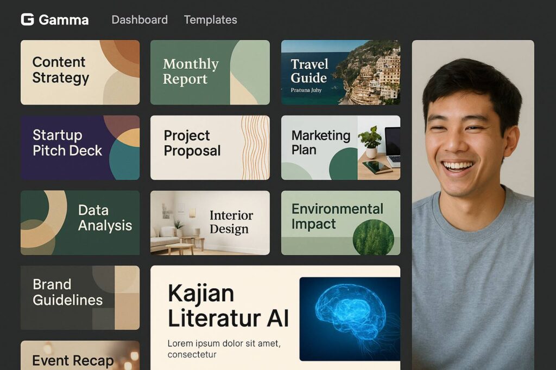This screenshot has width=556, height=370.
Task: Open the Content Strategy template
Action: pyautogui.click(x=80, y=72)
